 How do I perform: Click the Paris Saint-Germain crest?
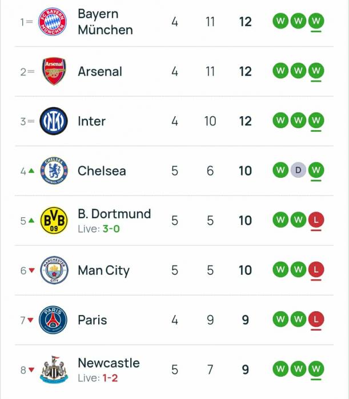[53, 320]
